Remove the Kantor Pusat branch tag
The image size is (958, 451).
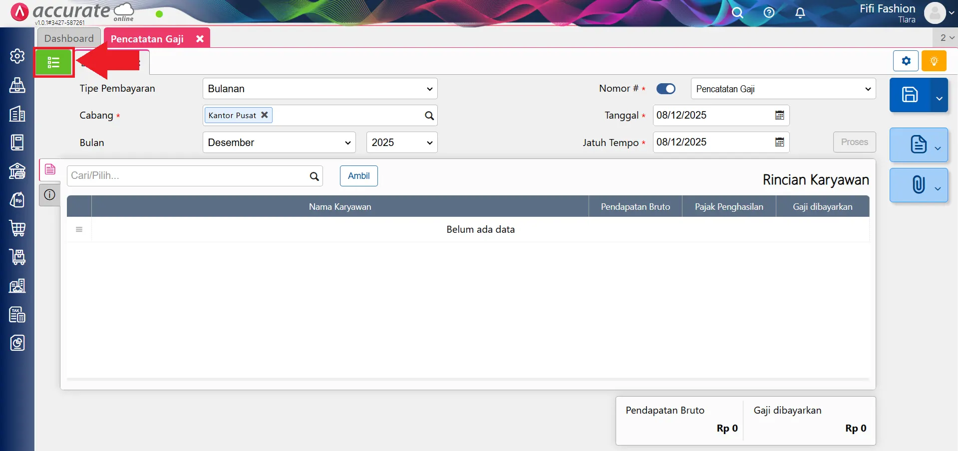point(265,115)
